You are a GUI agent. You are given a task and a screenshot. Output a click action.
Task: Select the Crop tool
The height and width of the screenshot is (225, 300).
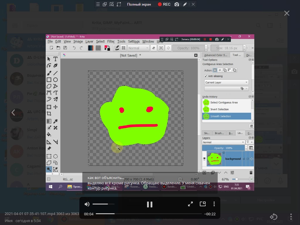[x=49, y=113]
